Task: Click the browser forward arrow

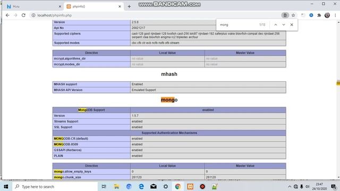Action: pos(15,15)
